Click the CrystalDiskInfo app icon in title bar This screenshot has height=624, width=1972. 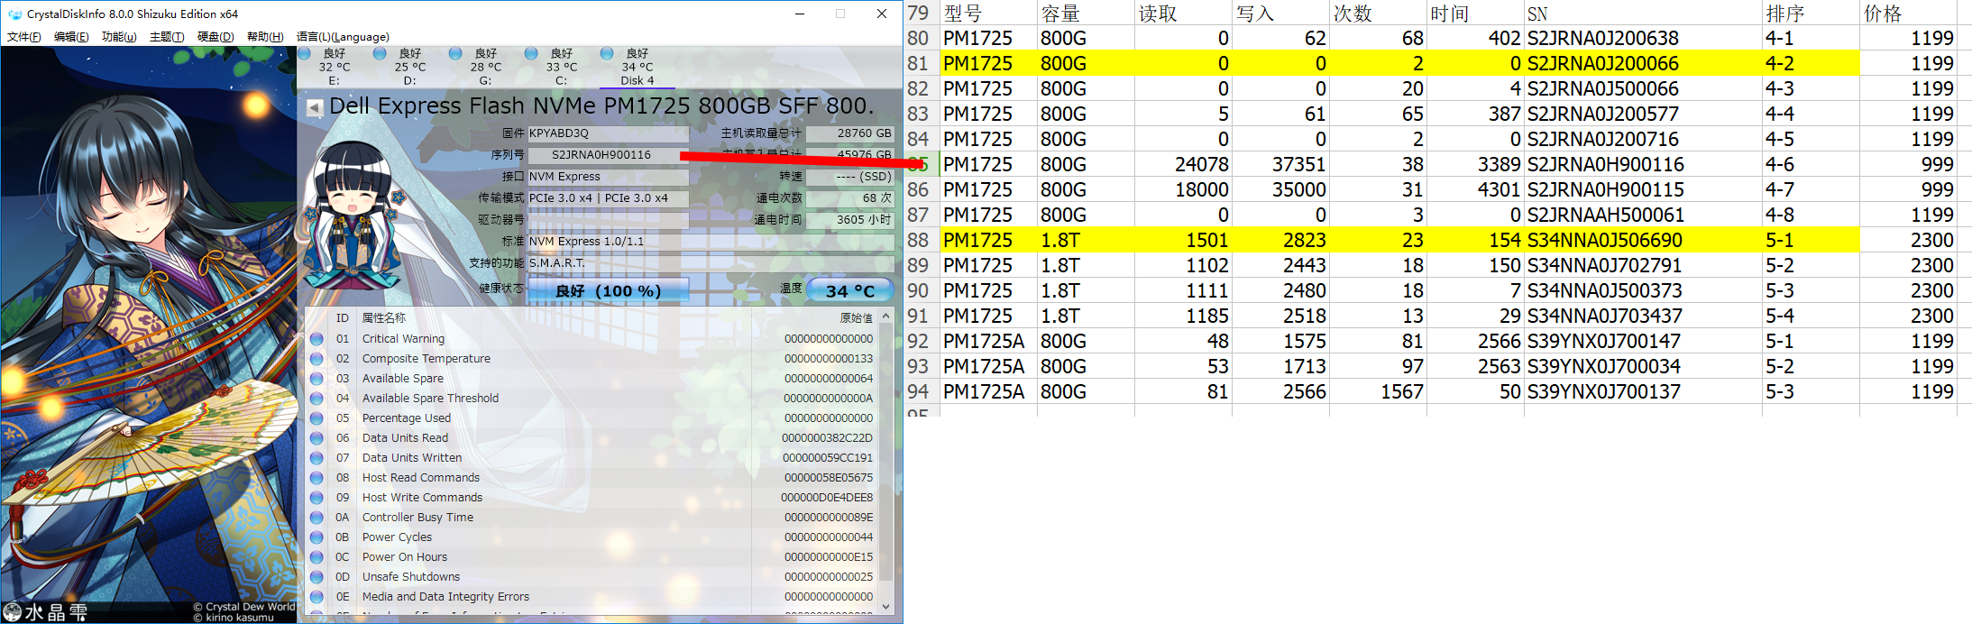14,14
